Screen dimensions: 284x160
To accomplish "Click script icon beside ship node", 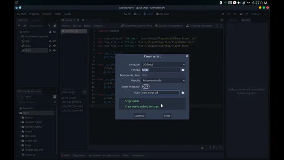I will 50,41.
